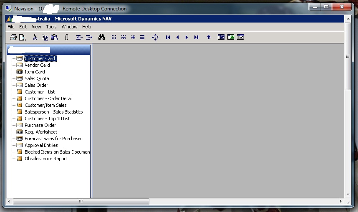Click the paperclip Links icon
The image size is (358, 212).
pos(66,37)
